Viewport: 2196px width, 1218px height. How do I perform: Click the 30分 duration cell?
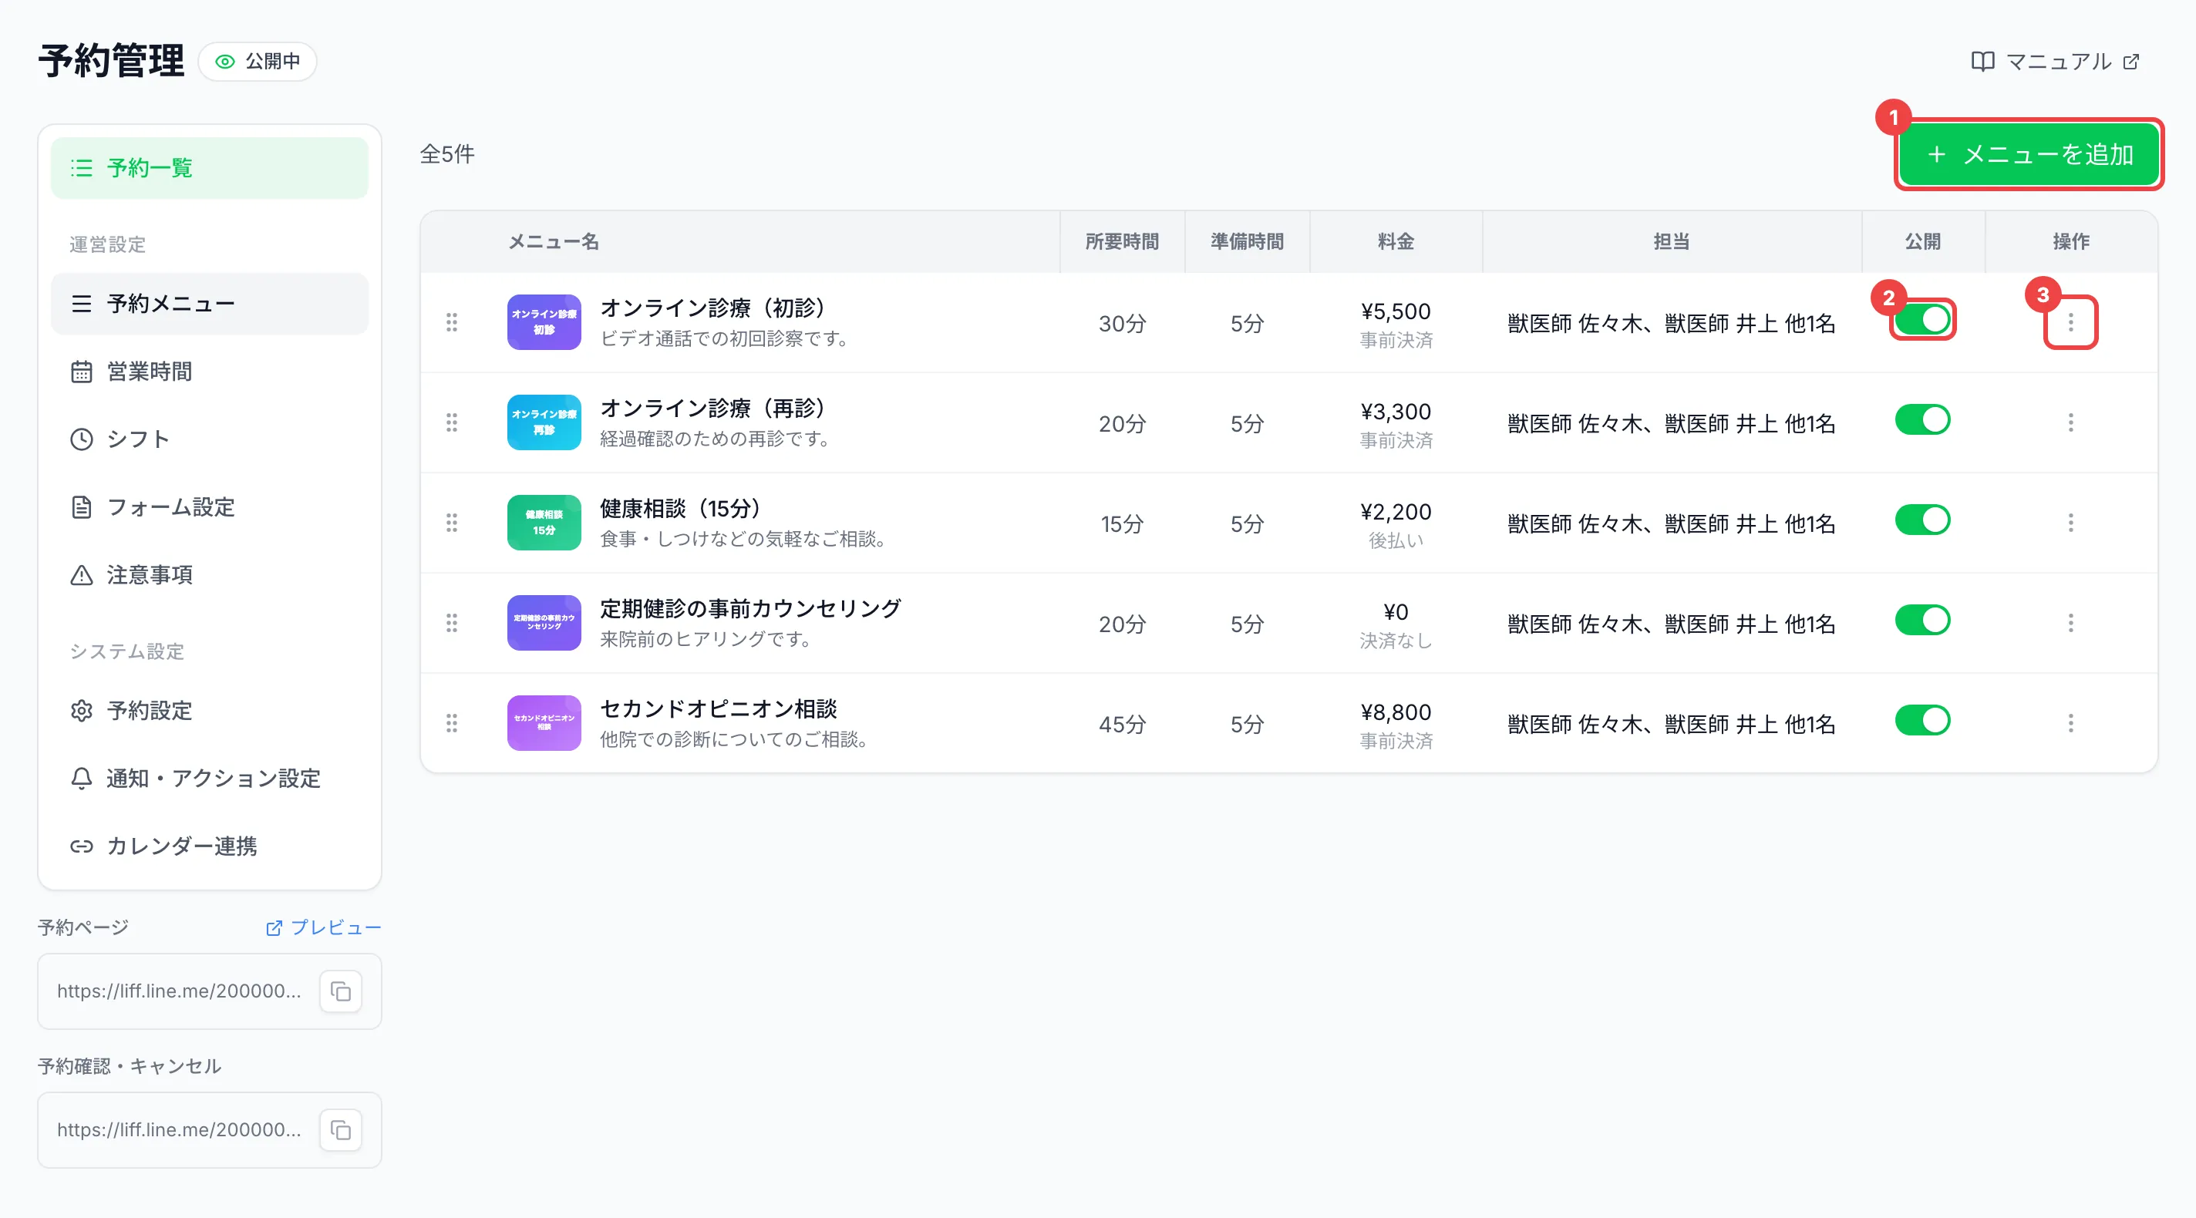pos(1122,324)
